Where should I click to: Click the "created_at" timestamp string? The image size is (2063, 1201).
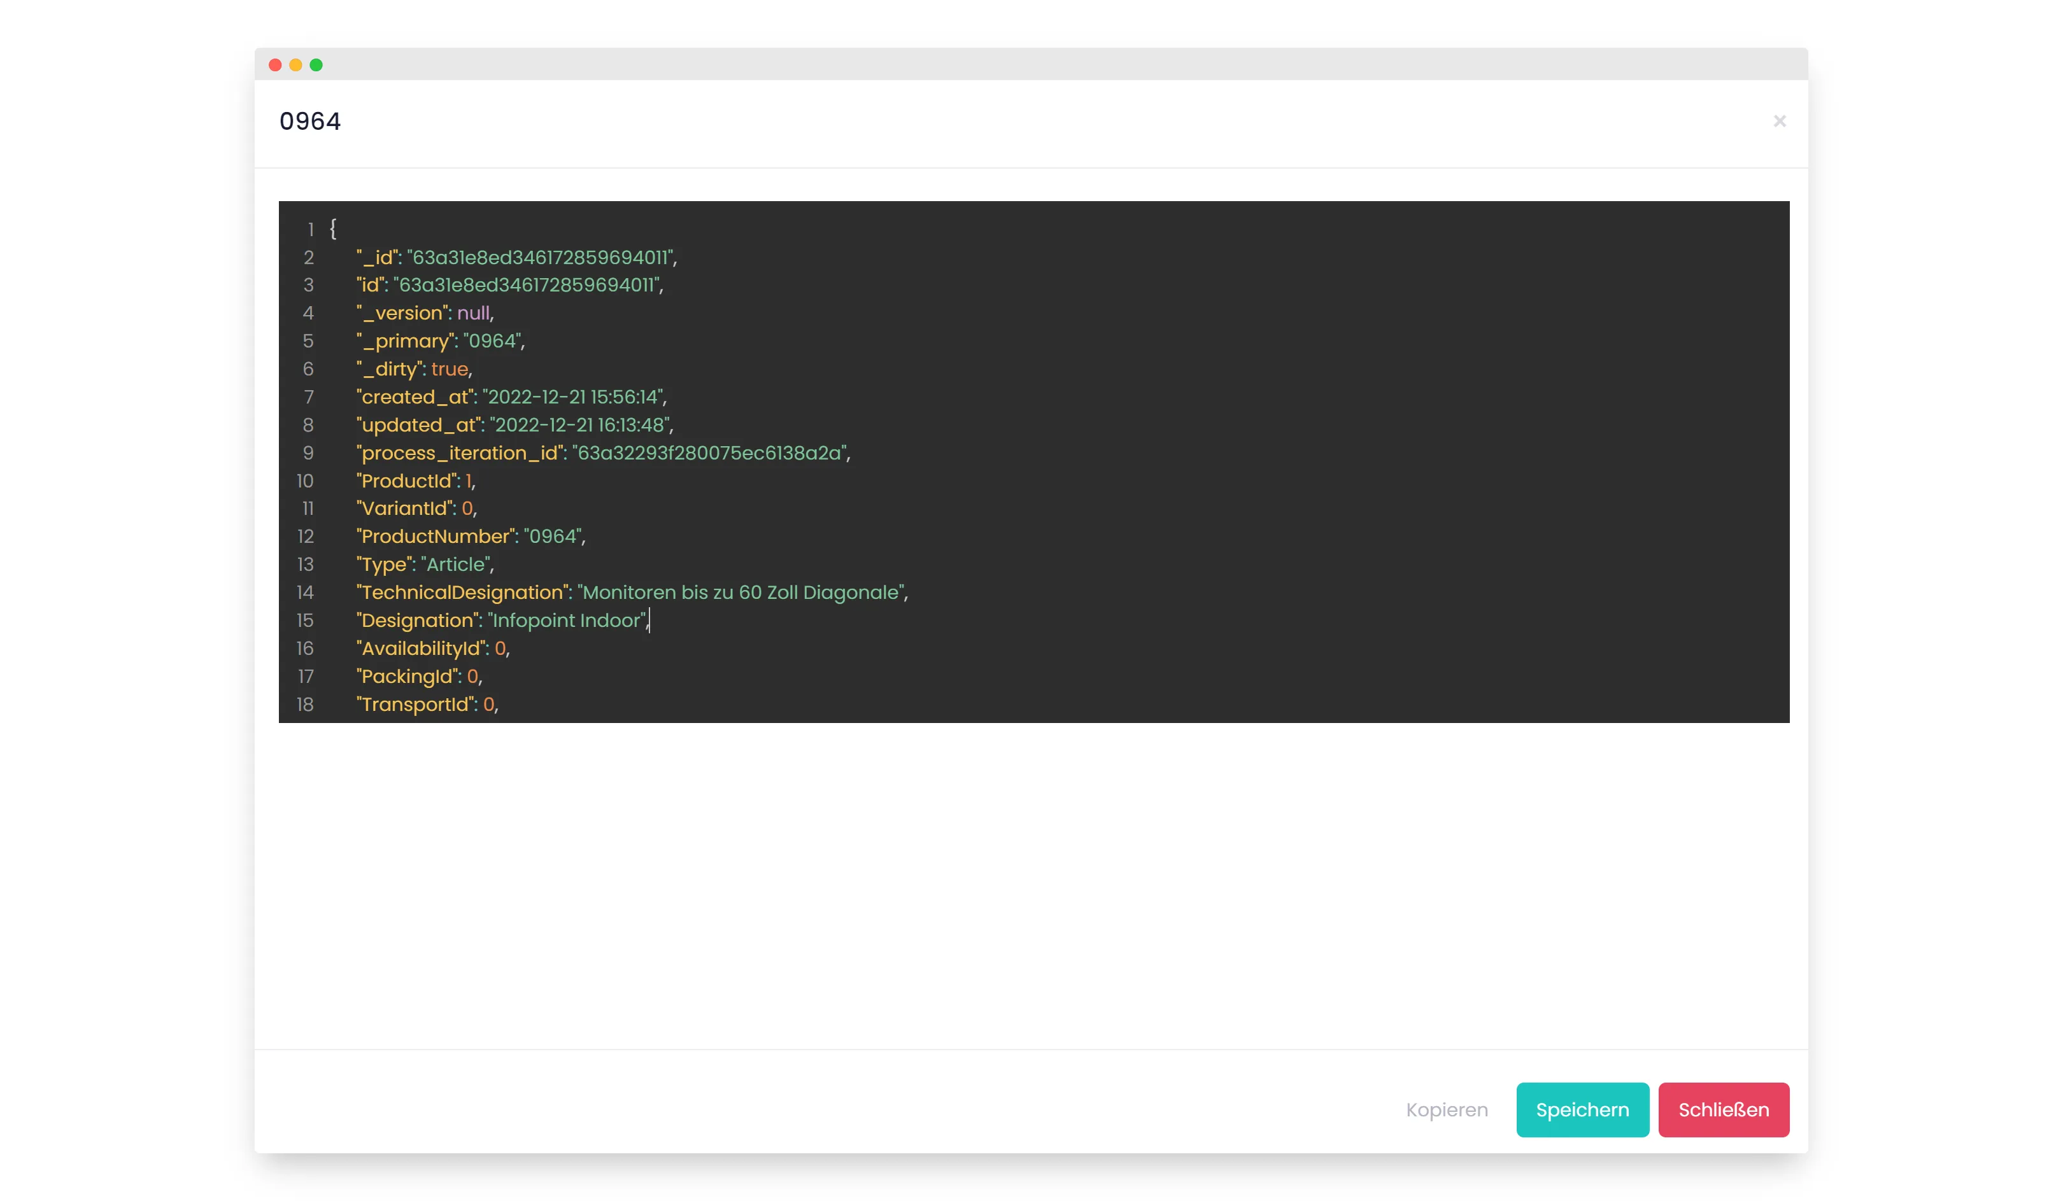(x=572, y=397)
